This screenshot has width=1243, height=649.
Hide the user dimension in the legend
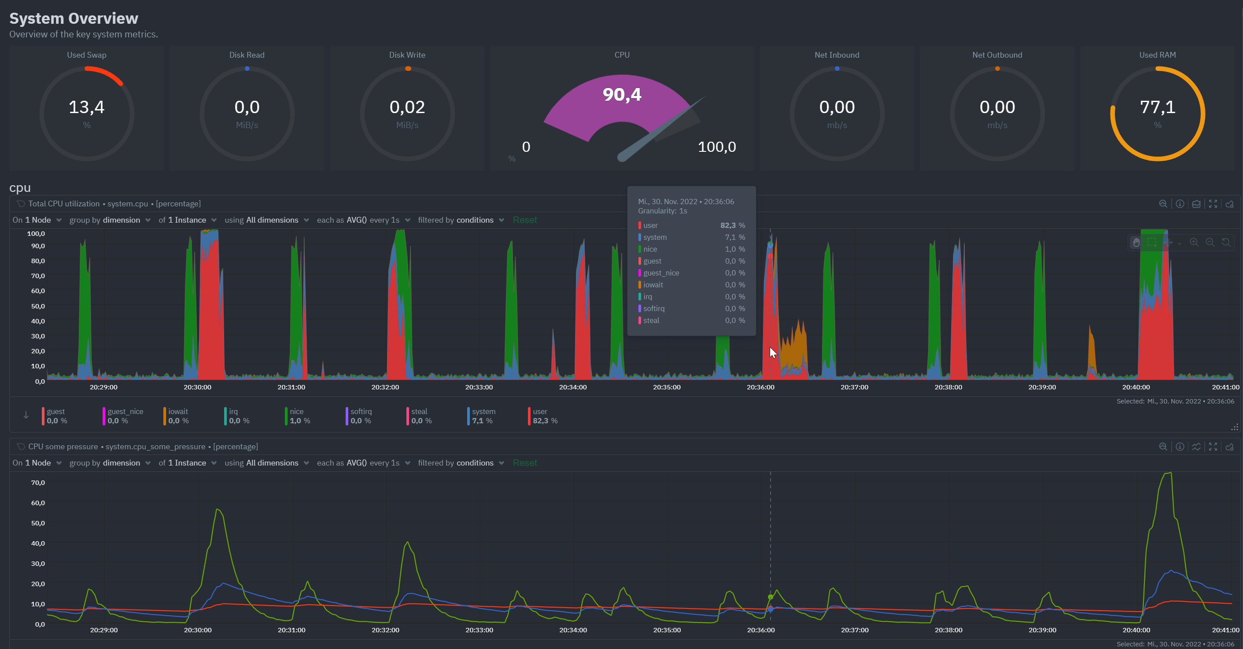pyautogui.click(x=540, y=416)
